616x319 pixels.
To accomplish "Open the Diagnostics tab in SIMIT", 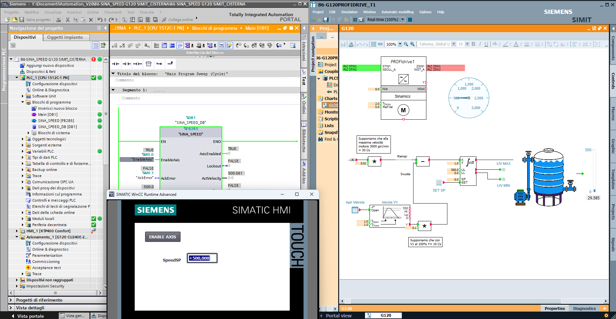I will coord(584,308).
